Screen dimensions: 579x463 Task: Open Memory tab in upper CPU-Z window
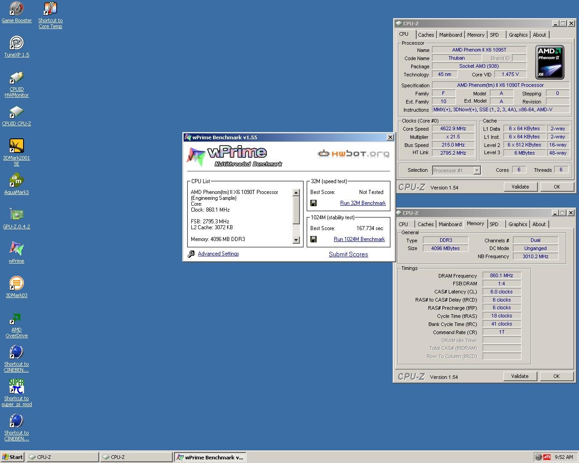click(x=476, y=35)
